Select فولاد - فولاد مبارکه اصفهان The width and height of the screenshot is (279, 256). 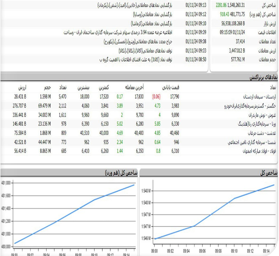click(x=259, y=152)
